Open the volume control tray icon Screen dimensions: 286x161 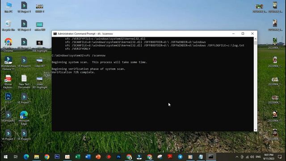252,157
